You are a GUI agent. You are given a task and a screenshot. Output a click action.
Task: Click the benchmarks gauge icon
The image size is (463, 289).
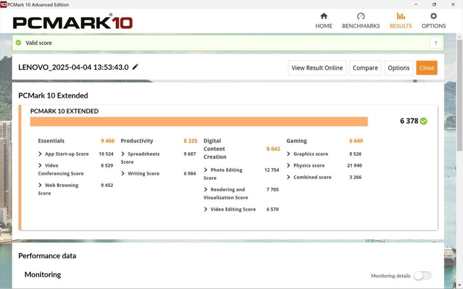click(361, 16)
